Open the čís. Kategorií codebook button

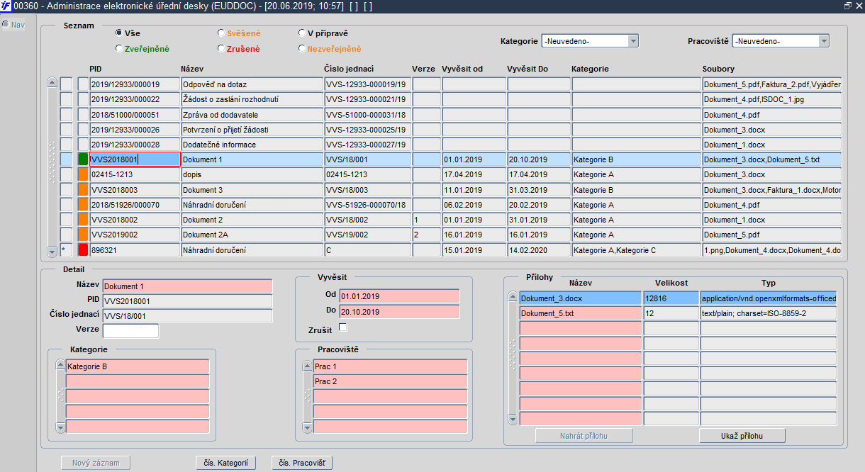(225, 463)
